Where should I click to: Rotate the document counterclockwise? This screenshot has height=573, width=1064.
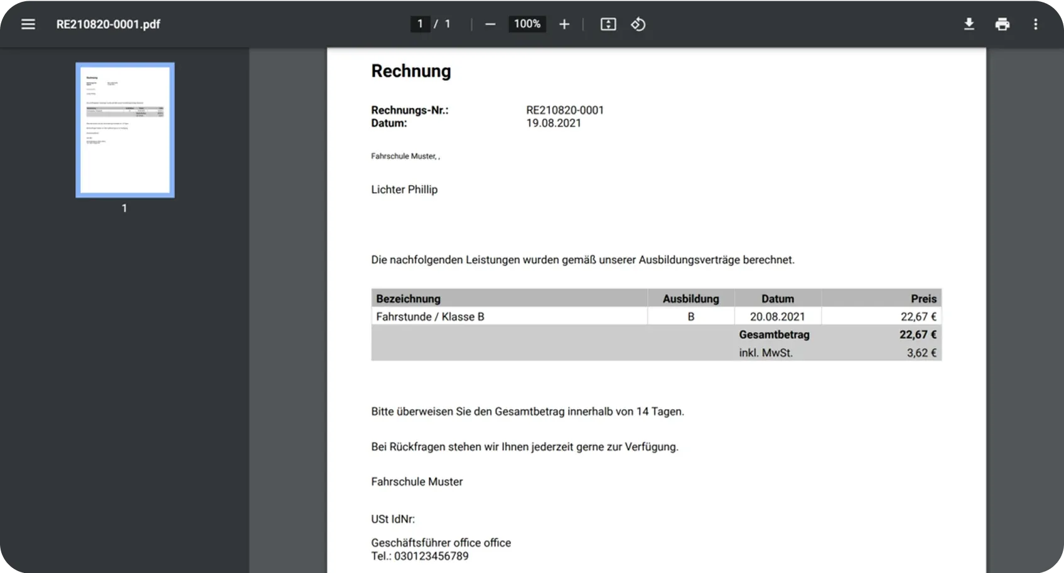click(x=638, y=24)
